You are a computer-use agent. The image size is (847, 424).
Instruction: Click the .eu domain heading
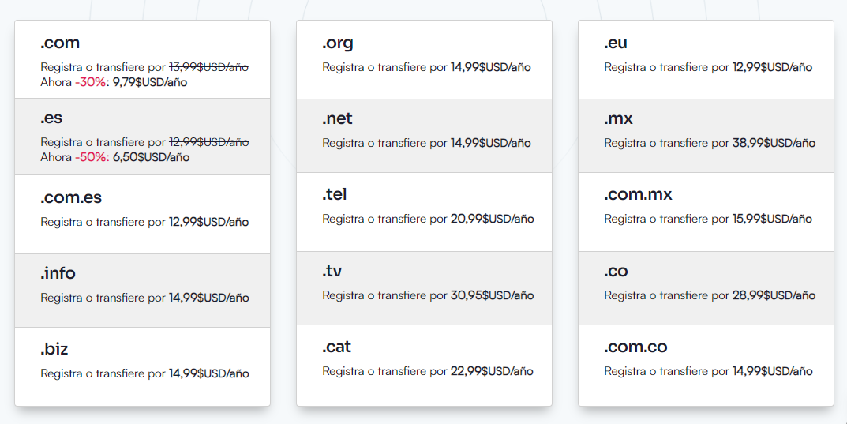point(616,43)
